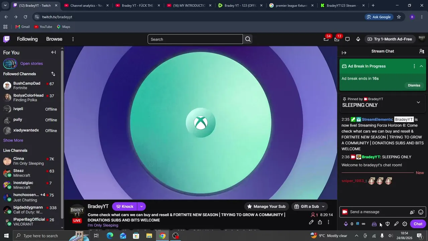
Task: Open ad break options menu dots
Action: tap(414, 66)
